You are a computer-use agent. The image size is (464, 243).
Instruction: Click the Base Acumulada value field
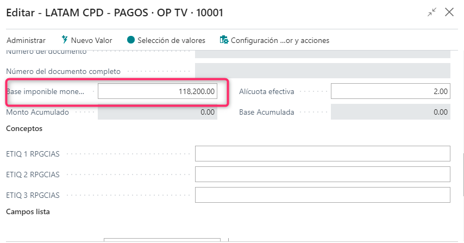point(391,112)
